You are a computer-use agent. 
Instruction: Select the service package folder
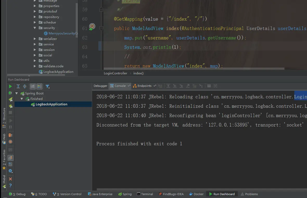[46, 44]
